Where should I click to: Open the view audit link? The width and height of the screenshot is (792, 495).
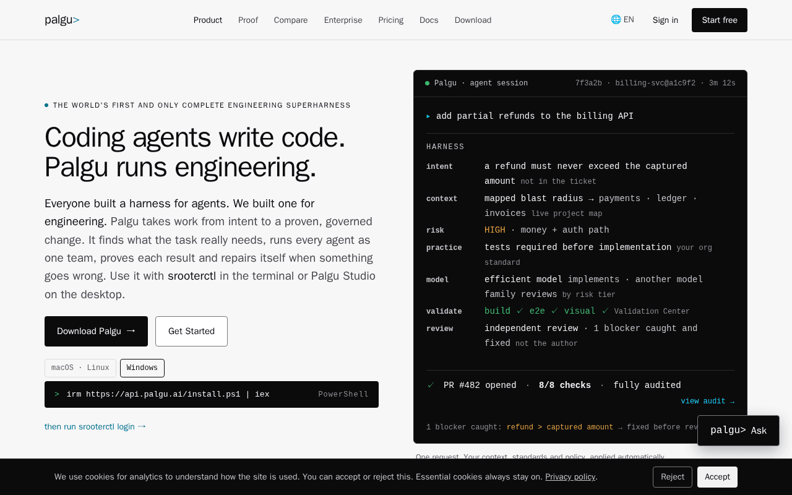pos(708,401)
